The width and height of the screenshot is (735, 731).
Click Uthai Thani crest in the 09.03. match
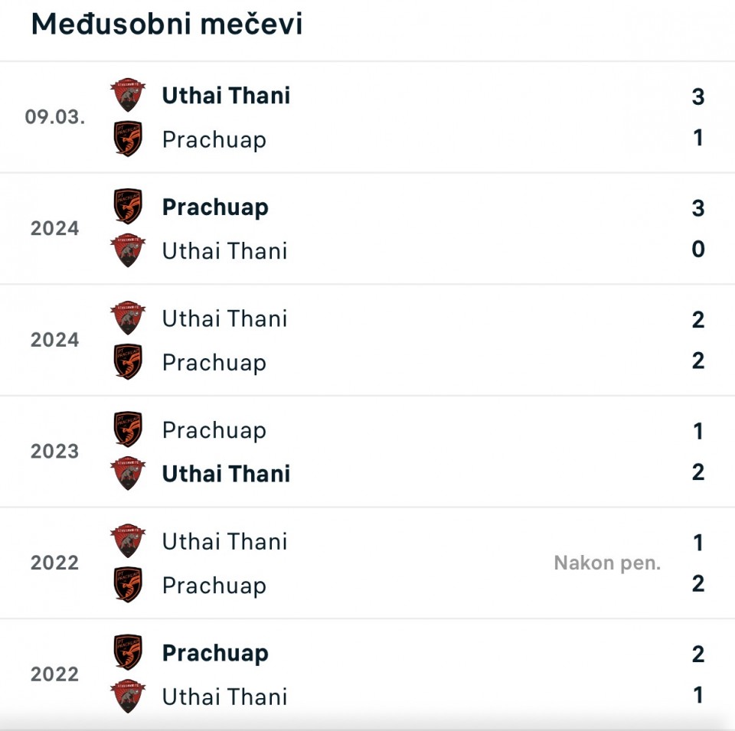127,95
